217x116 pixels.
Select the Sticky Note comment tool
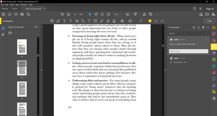[52, 21]
